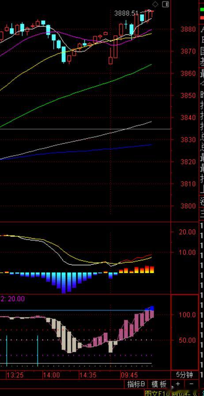This screenshot has width=204, height=396.
Task: Click the 09:45 time axis marker
Action: (129, 375)
